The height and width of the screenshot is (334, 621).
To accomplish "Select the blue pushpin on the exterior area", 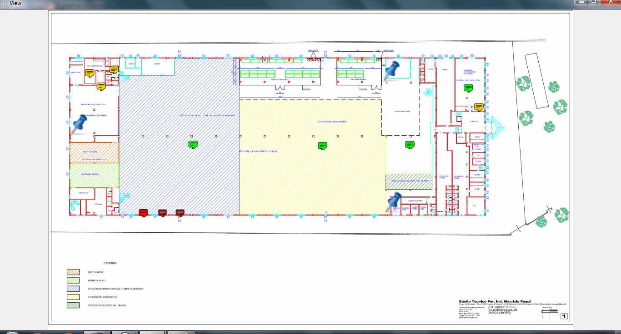I will pyautogui.click(x=80, y=123).
